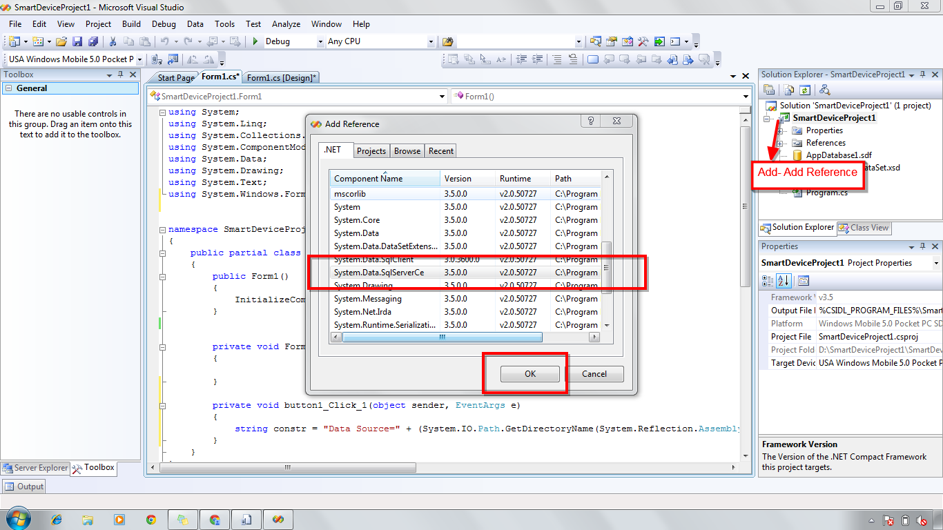Click the New Project toolbar icon
This screenshot has width=943, height=530.
click(x=14, y=41)
